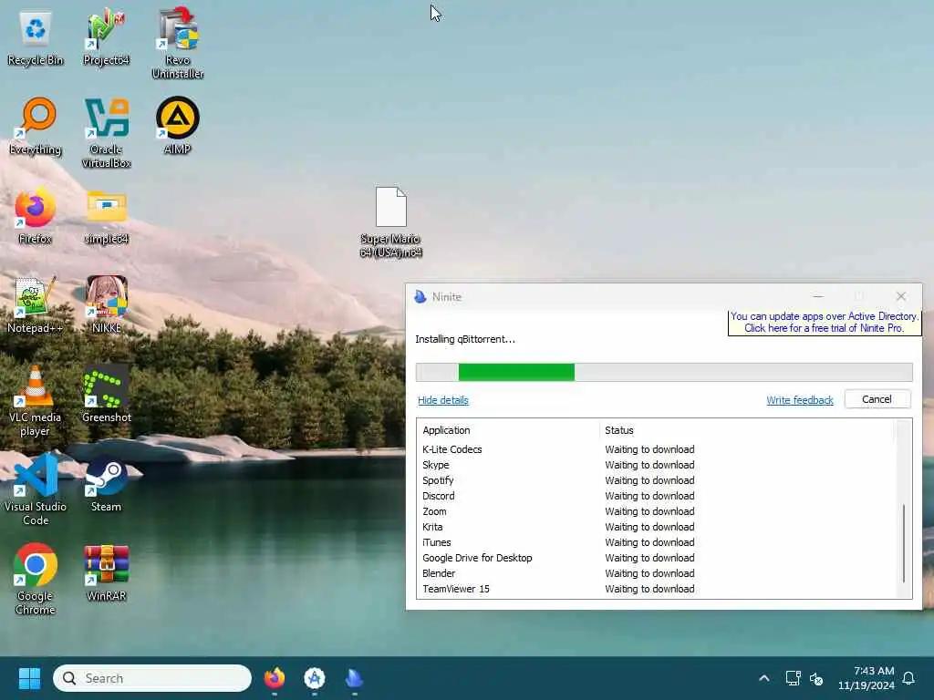Select Oracle VirtualBox desktop icon
The width and height of the screenshot is (934, 700).
106,133
